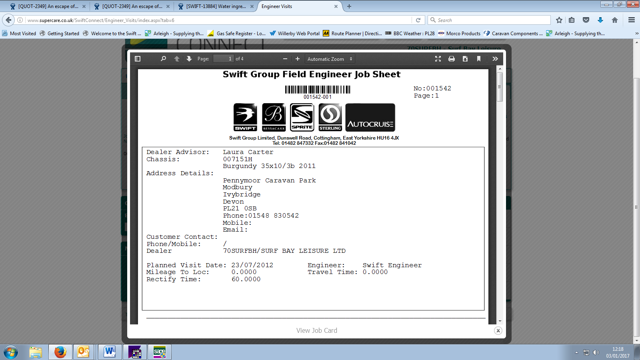
Task: Open the Automatic Zoom dropdown
Action: tap(330, 59)
